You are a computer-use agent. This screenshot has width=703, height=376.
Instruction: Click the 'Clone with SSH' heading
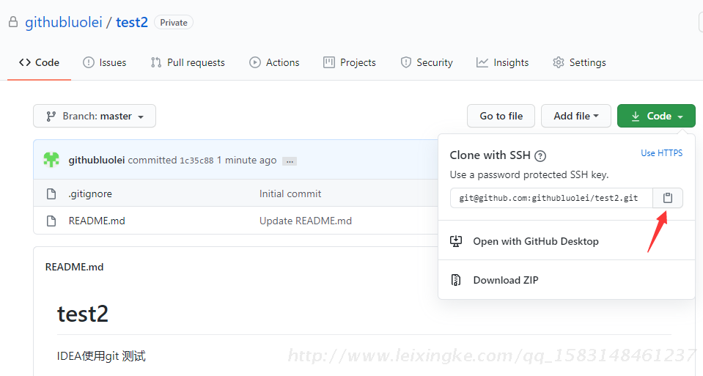(490, 155)
